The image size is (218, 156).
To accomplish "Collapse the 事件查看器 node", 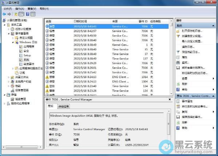I will tap(9, 34).
